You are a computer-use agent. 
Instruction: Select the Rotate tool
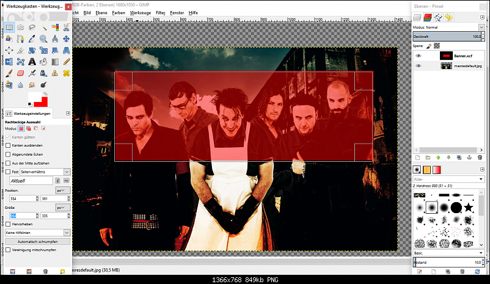click(x=32, y=50)
